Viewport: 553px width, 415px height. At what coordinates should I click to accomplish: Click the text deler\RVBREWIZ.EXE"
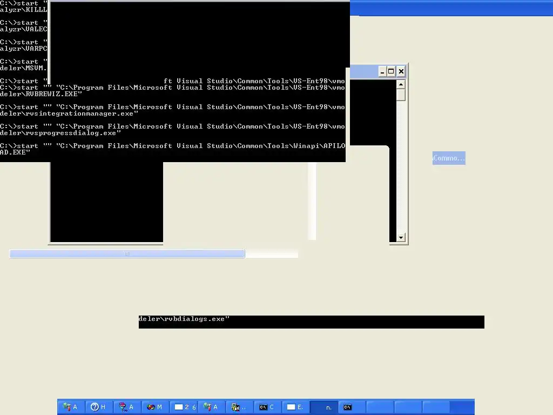tap(41, 94)
